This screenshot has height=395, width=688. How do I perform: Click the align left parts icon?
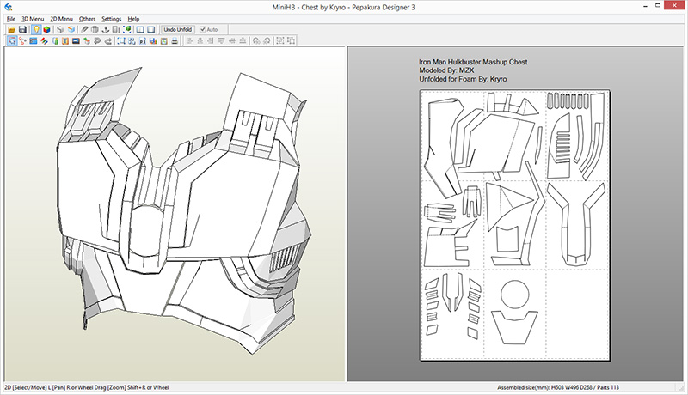189,40
